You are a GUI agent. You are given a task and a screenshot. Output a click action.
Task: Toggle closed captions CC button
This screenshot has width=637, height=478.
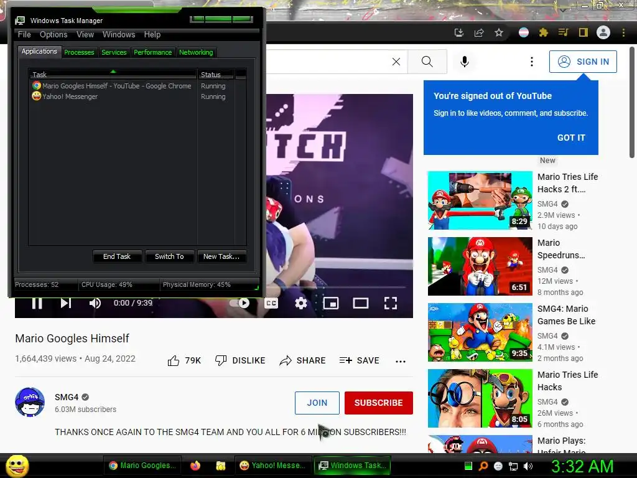(271, 303)
